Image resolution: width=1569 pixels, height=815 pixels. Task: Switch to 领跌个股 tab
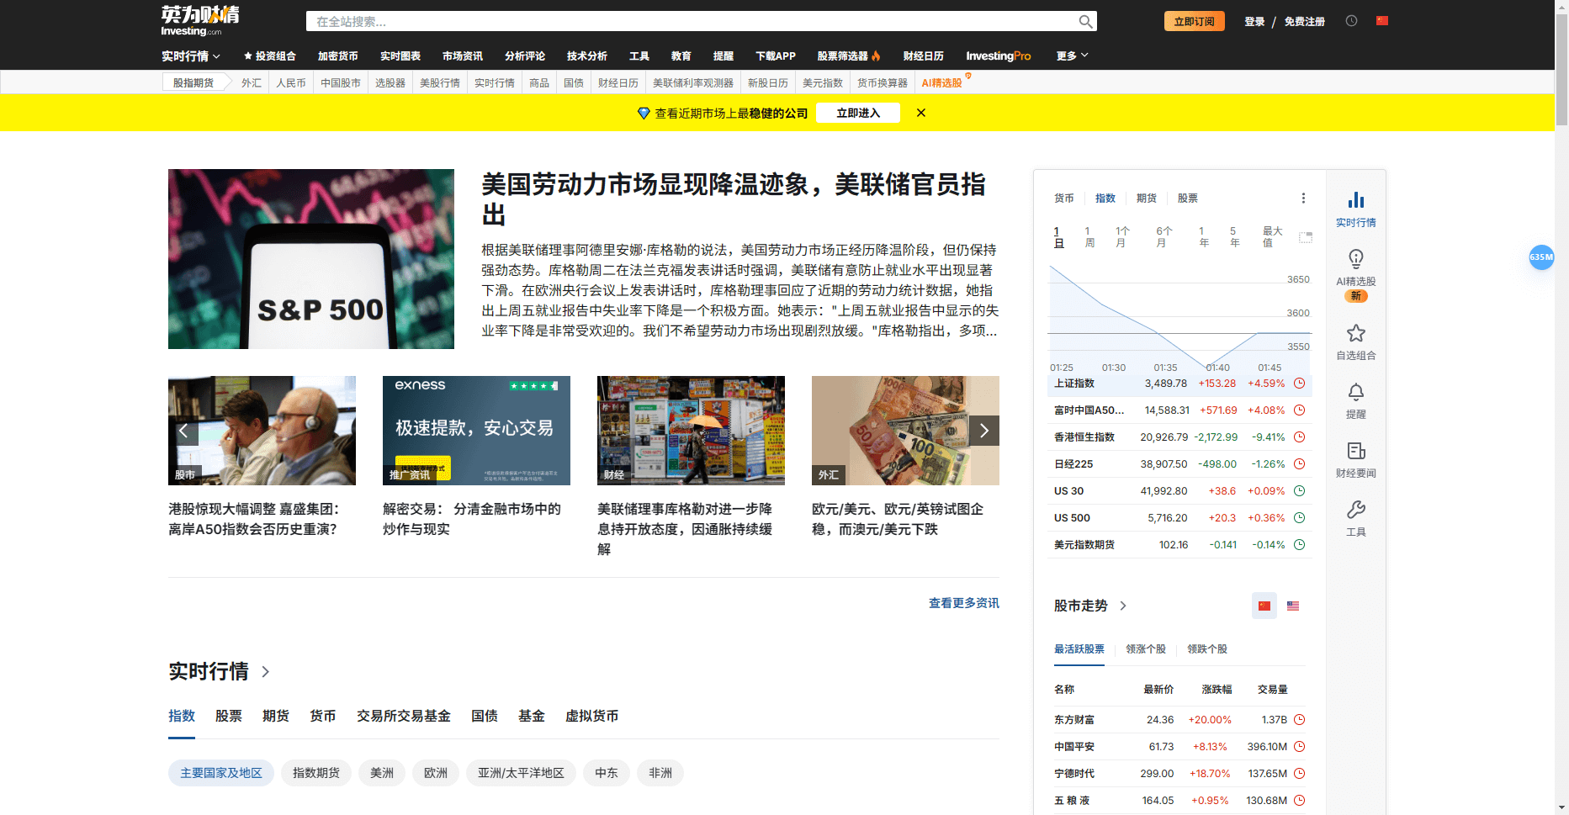pyautogui.click(x=1207, y=649)
